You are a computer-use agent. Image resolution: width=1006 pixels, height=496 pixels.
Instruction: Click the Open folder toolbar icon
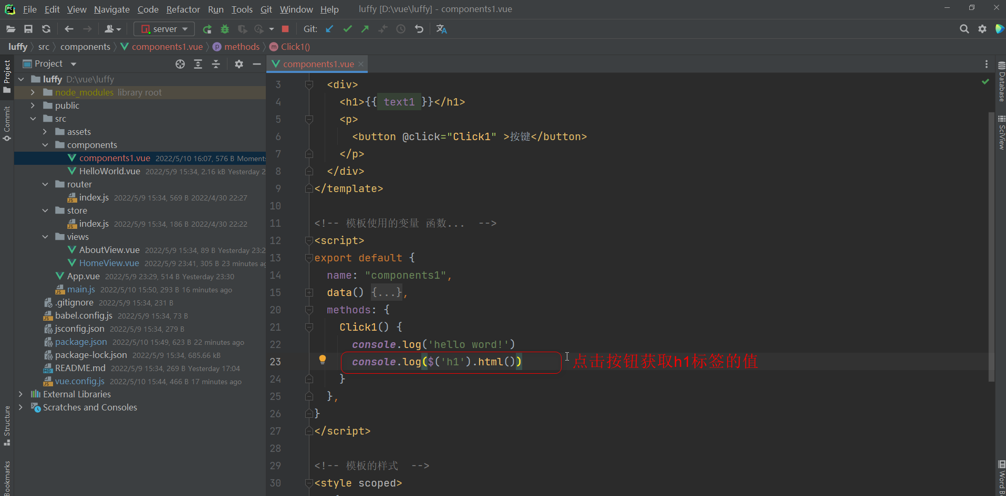click(x=11, y=29)
